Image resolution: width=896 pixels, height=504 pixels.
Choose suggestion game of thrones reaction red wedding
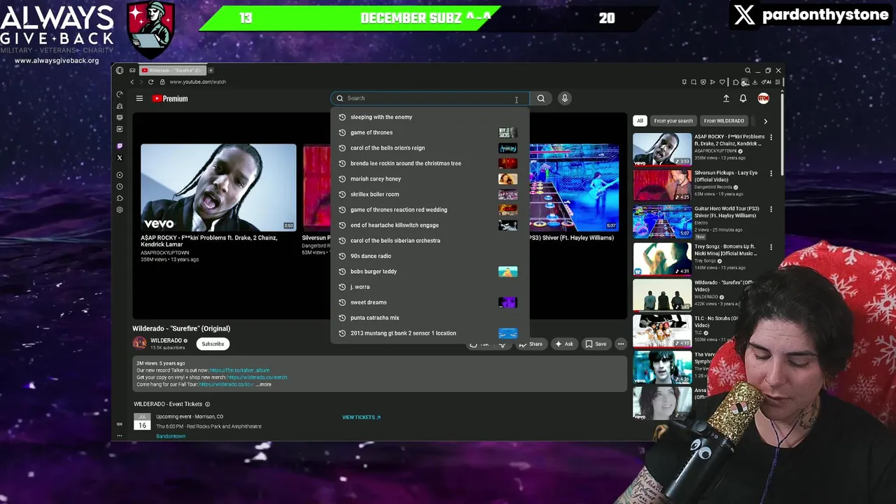tap(430, 209)
